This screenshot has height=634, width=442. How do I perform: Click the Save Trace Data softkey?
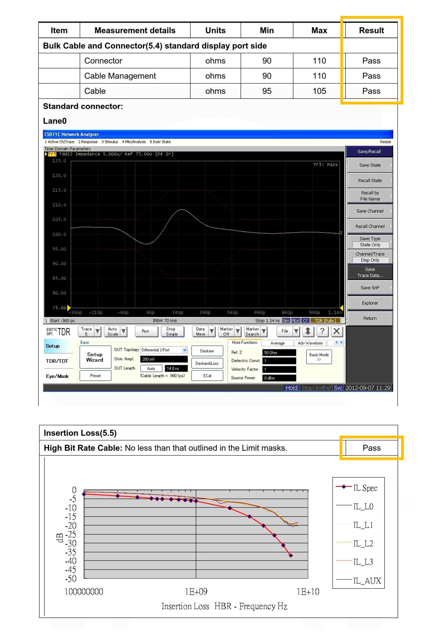(369, 272)
